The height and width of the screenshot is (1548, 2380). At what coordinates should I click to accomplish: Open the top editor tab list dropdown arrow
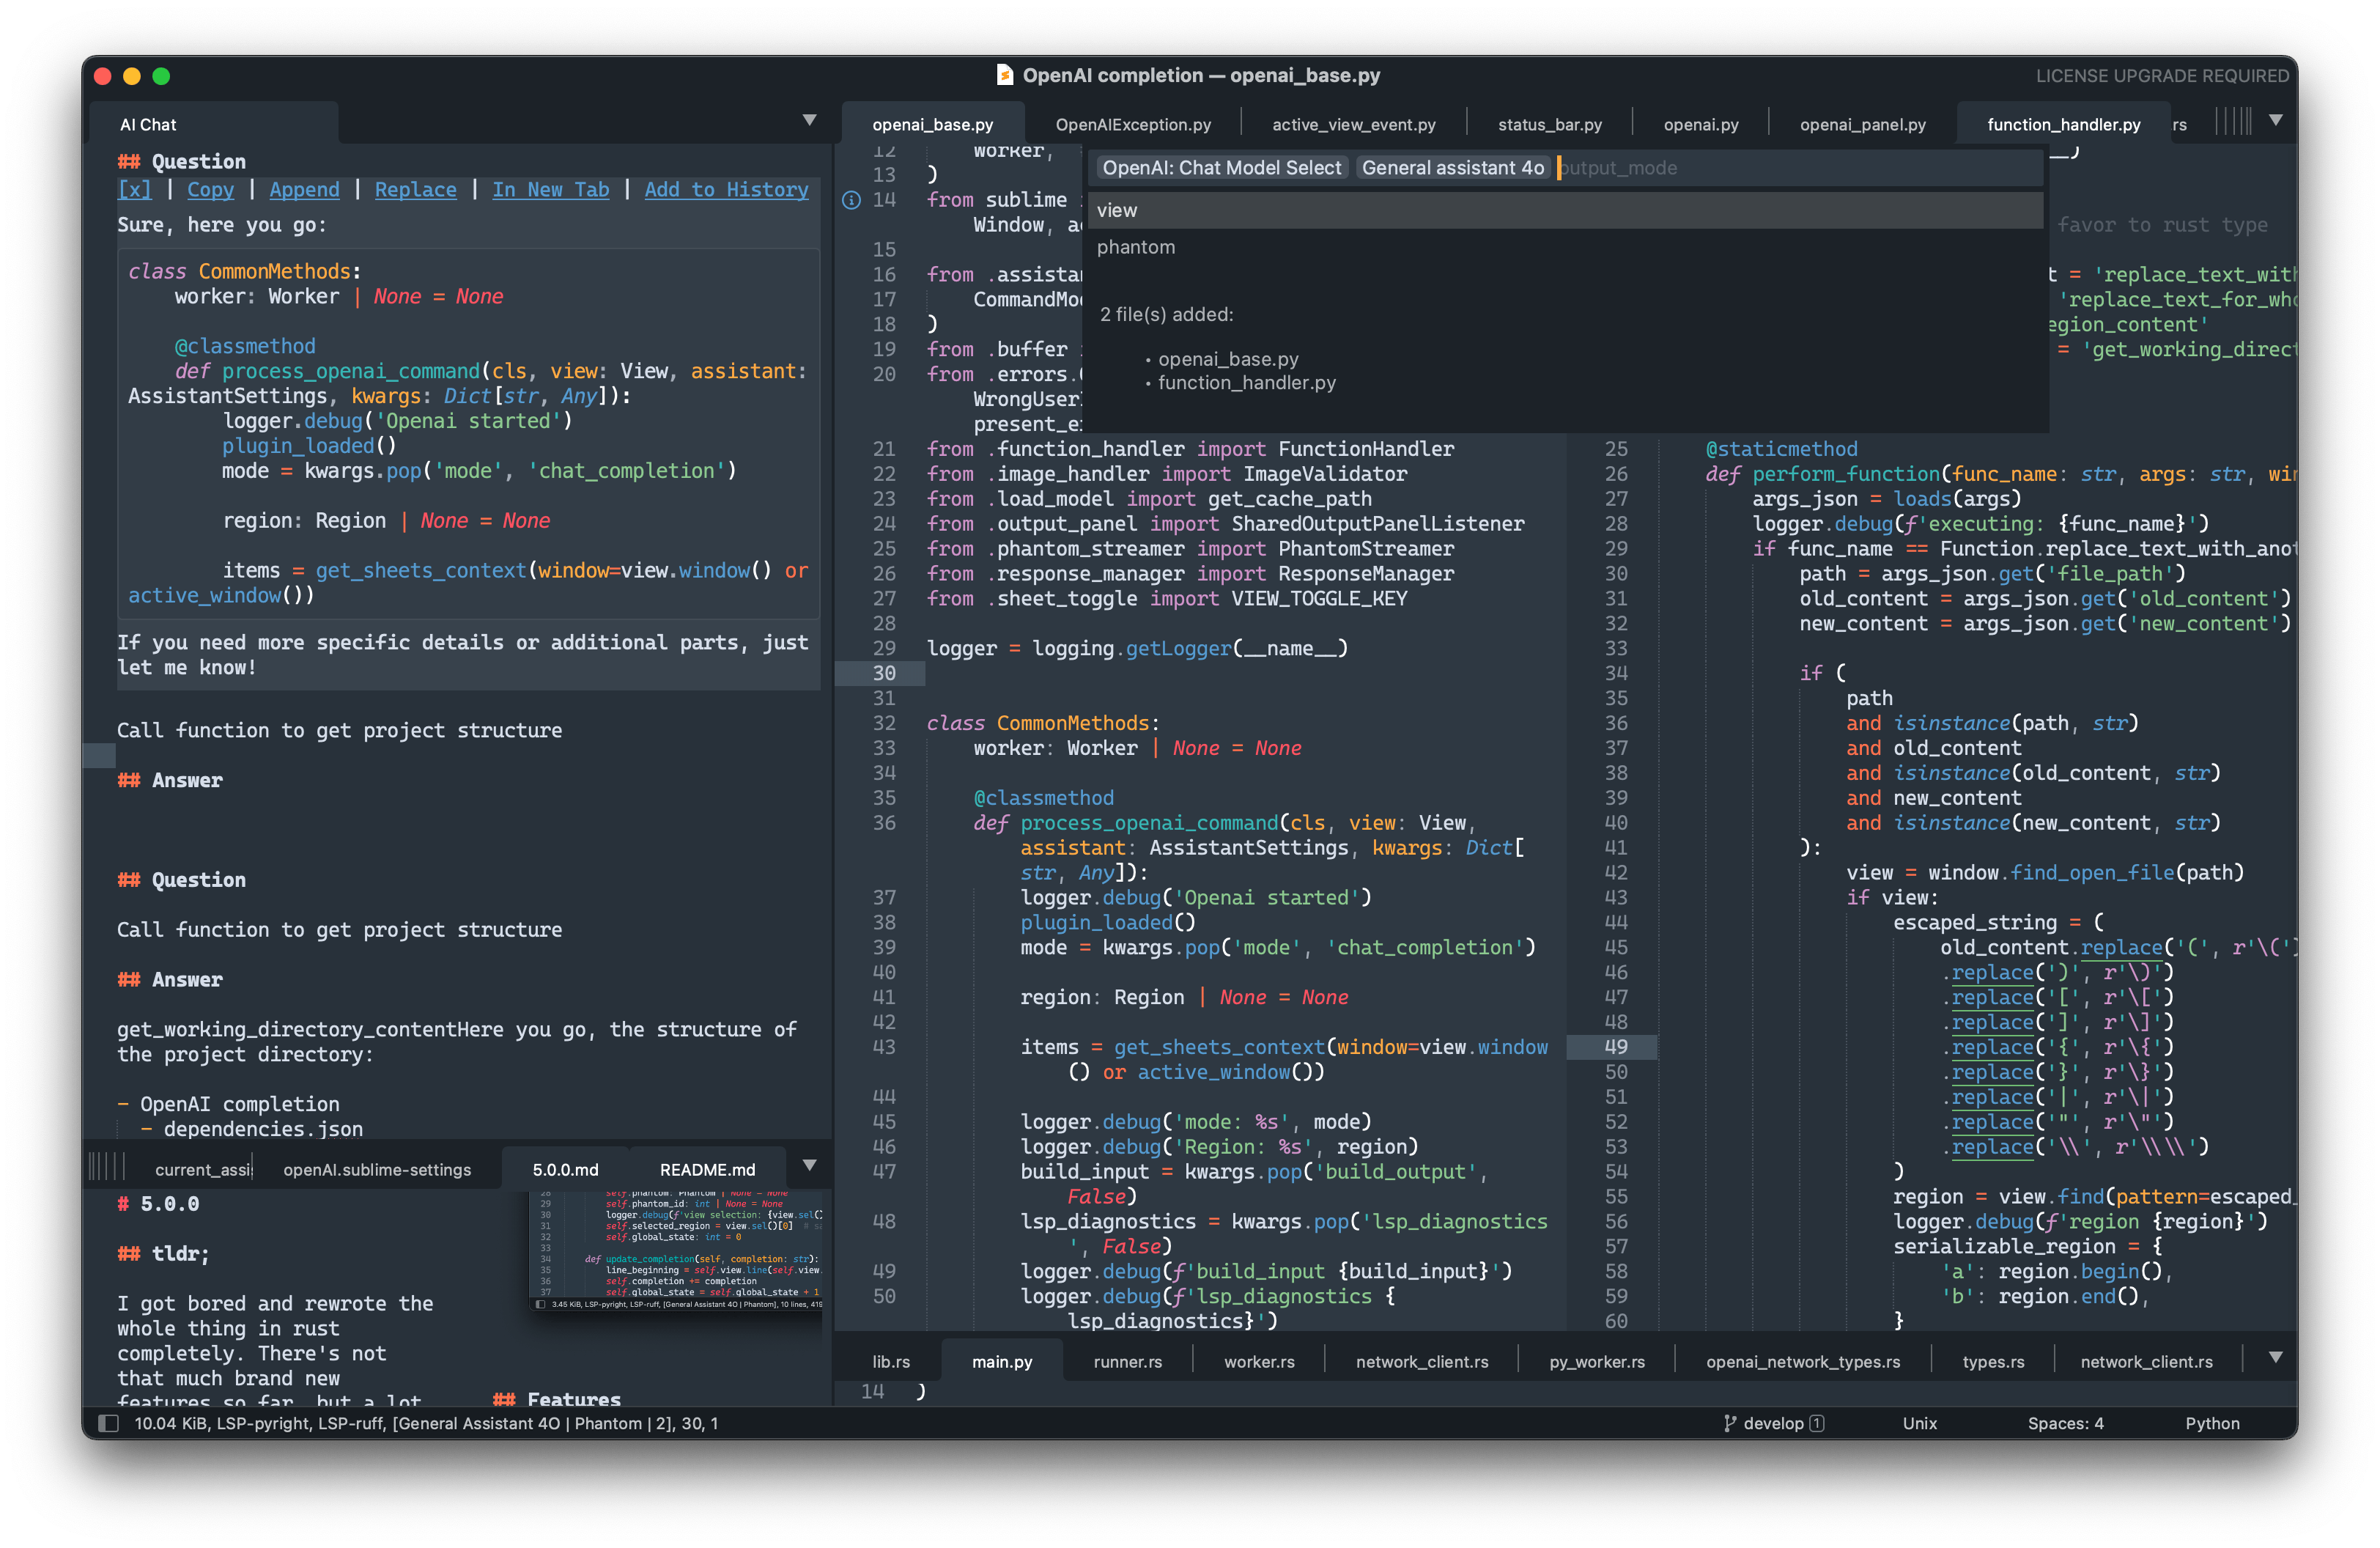(2275, 120)
